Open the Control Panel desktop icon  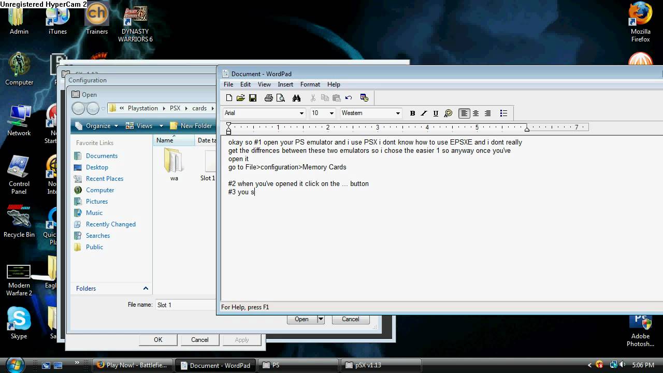tap(19, 175)
